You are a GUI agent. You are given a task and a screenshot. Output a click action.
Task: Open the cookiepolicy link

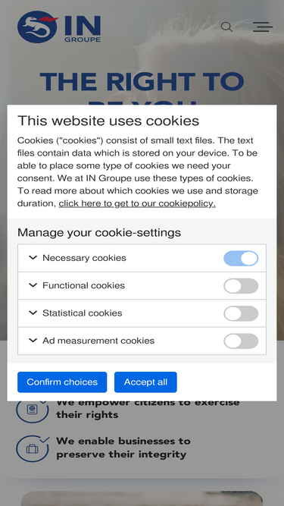[137, 203]
